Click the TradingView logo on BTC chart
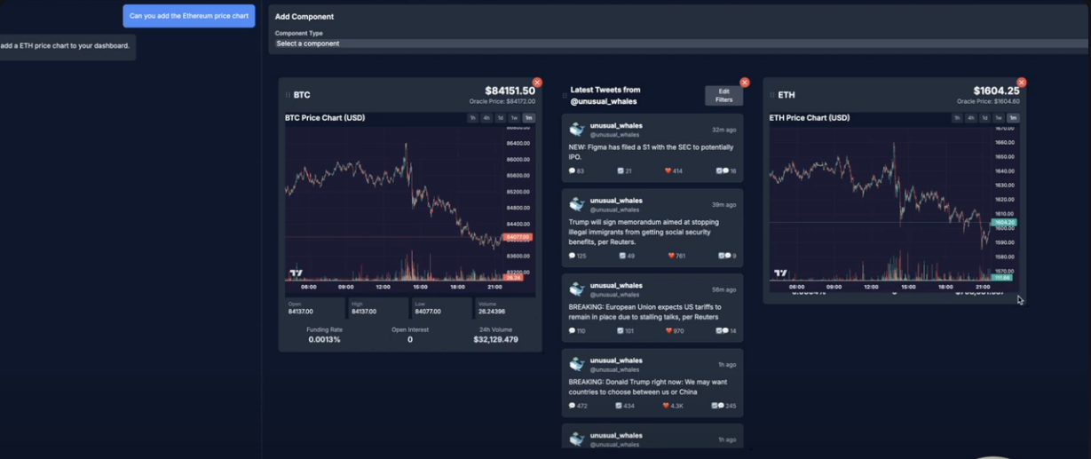 (296, 273)
